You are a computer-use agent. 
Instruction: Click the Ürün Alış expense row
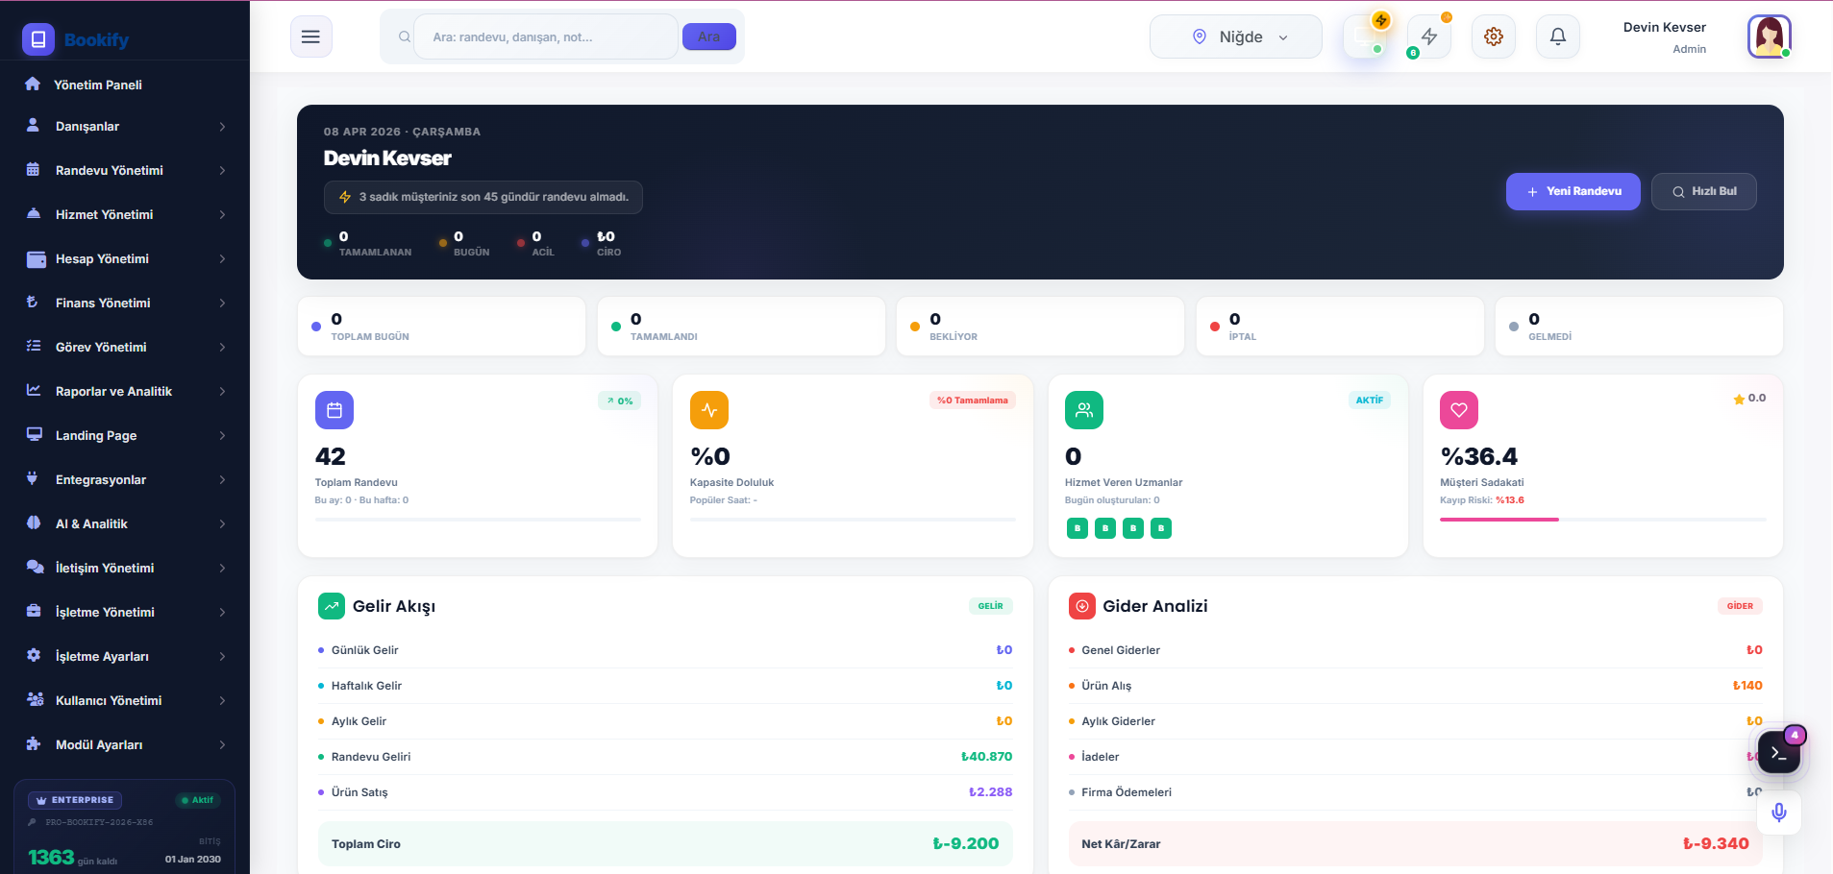pos(1415,686)
